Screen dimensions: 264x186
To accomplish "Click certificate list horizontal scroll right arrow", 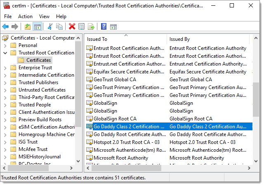I will [x=249, y=168].
